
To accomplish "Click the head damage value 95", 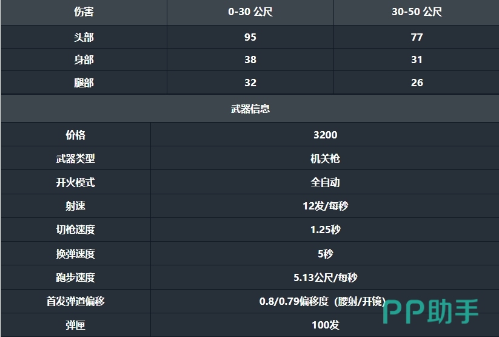I will click(x=250, y=37).
